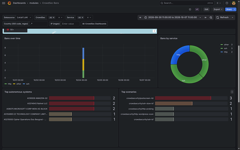Open the help question mark icon

(x=227, y=3)
